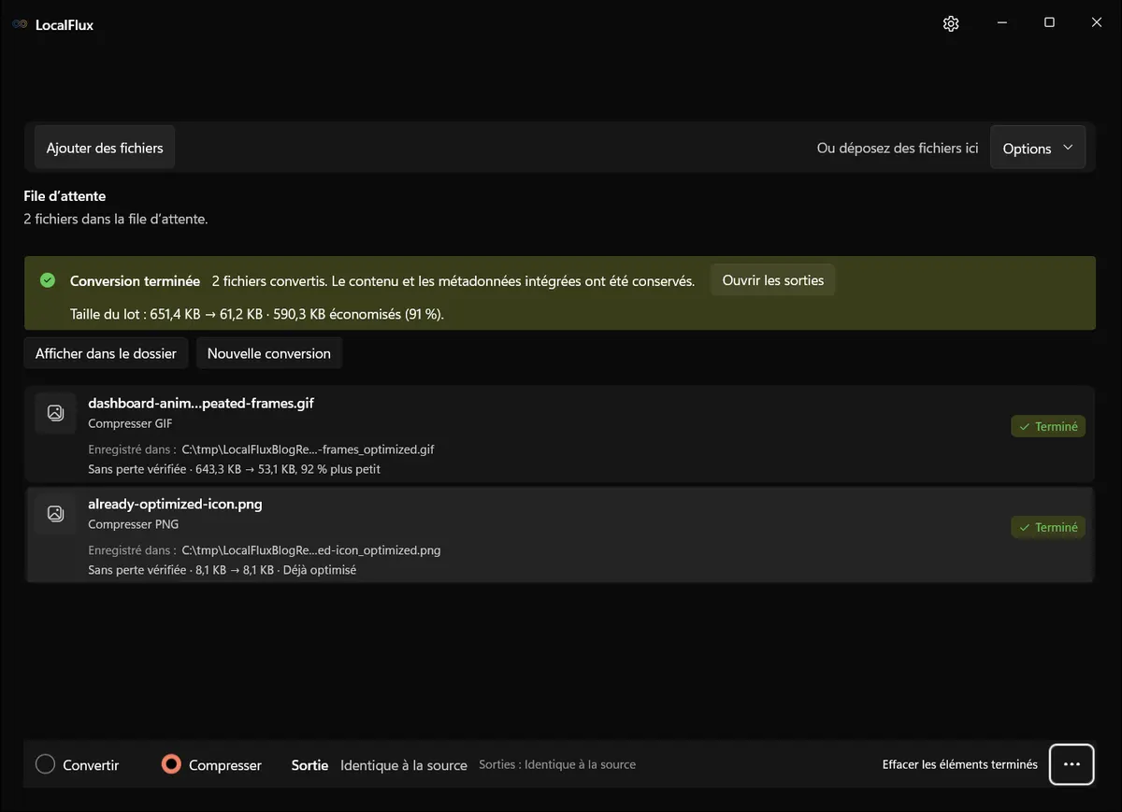Viewport: 1122px width, 812px height.
Task: Click Effacer les éléments terminés
Action: tap(960, 764)
